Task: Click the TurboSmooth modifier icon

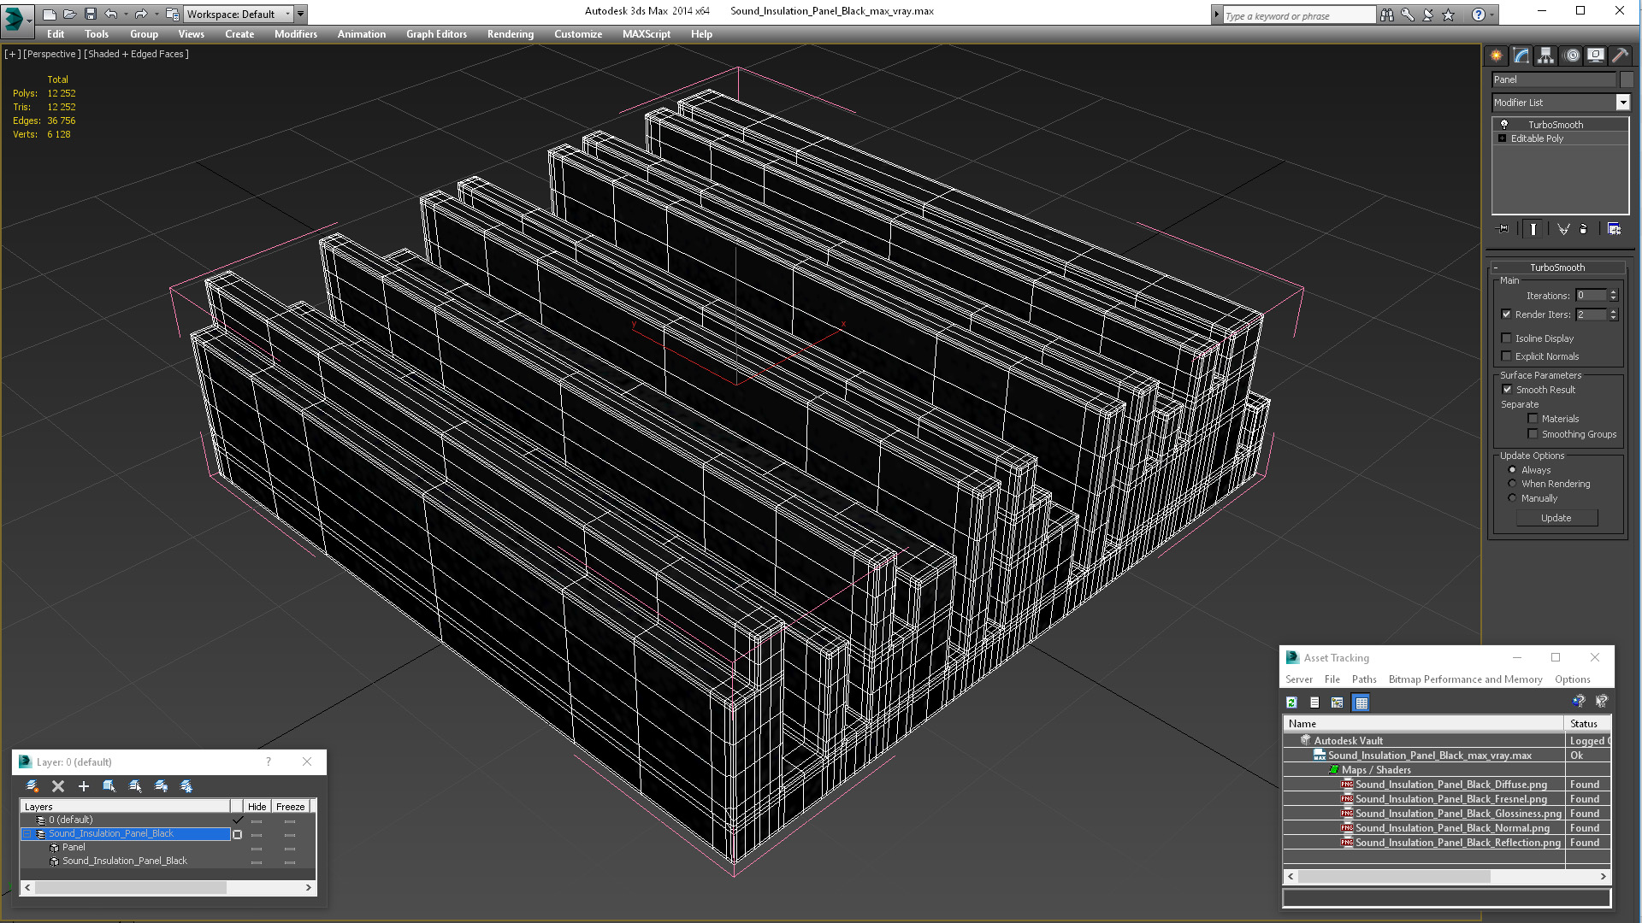Action: point(1504,124)
